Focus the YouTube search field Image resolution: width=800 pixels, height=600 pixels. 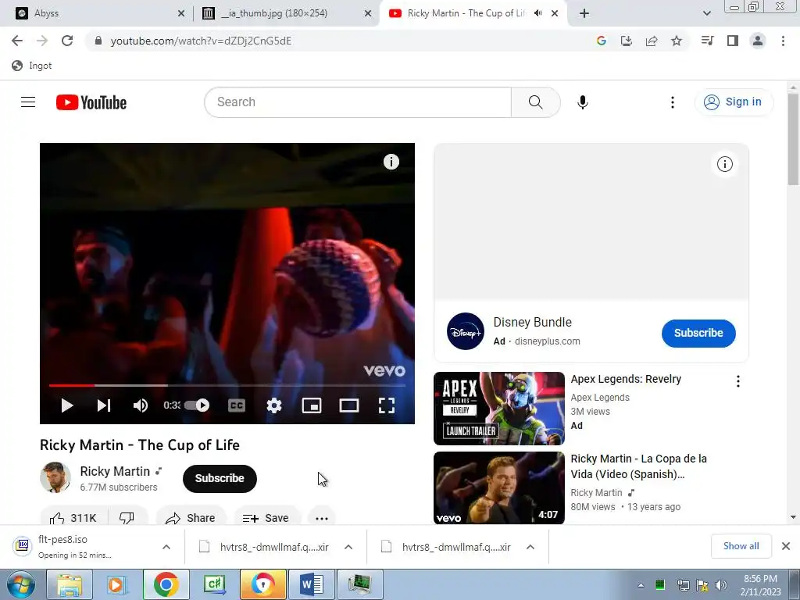(x=358, y=102)
